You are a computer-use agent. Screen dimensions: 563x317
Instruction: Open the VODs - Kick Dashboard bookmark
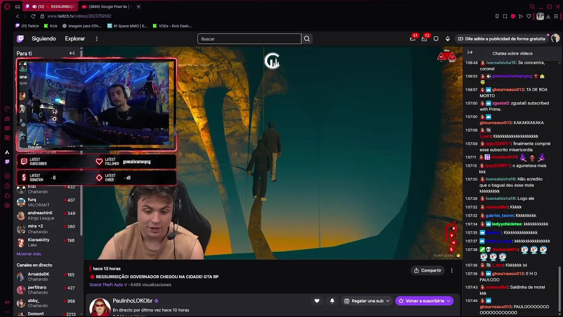(x=172, y=26)
